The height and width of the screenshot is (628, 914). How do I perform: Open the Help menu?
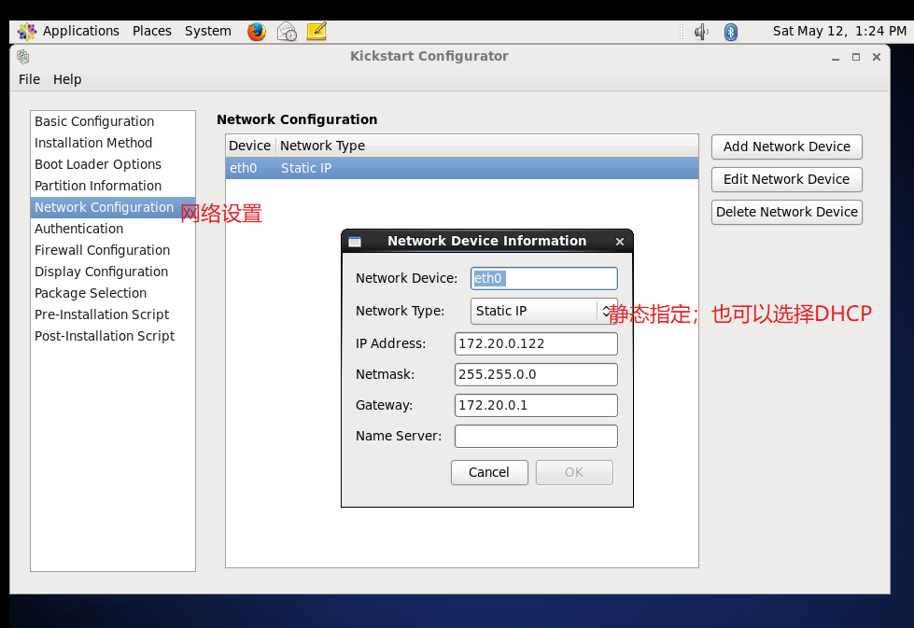67,79
